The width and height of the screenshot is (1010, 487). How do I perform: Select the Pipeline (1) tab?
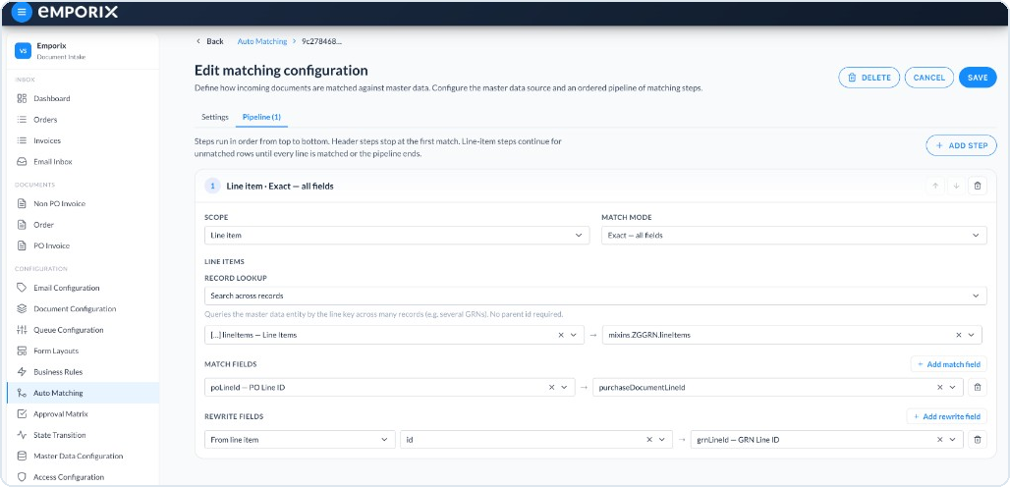(x=261, y=117)
